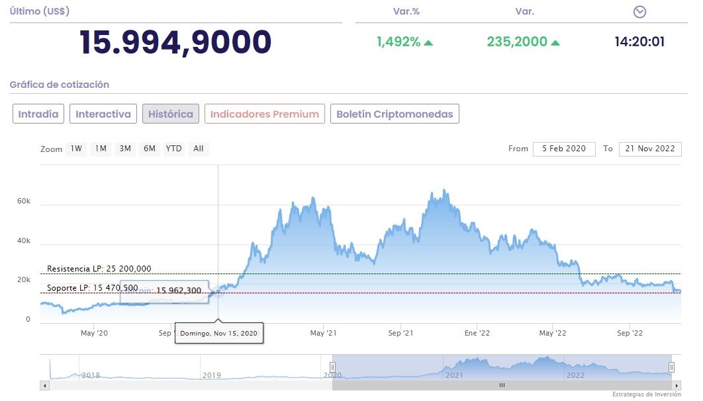The height and width of the screenshot is (401, 703).
Task: Click the right navigator range handle
Action: click(671, 367)
